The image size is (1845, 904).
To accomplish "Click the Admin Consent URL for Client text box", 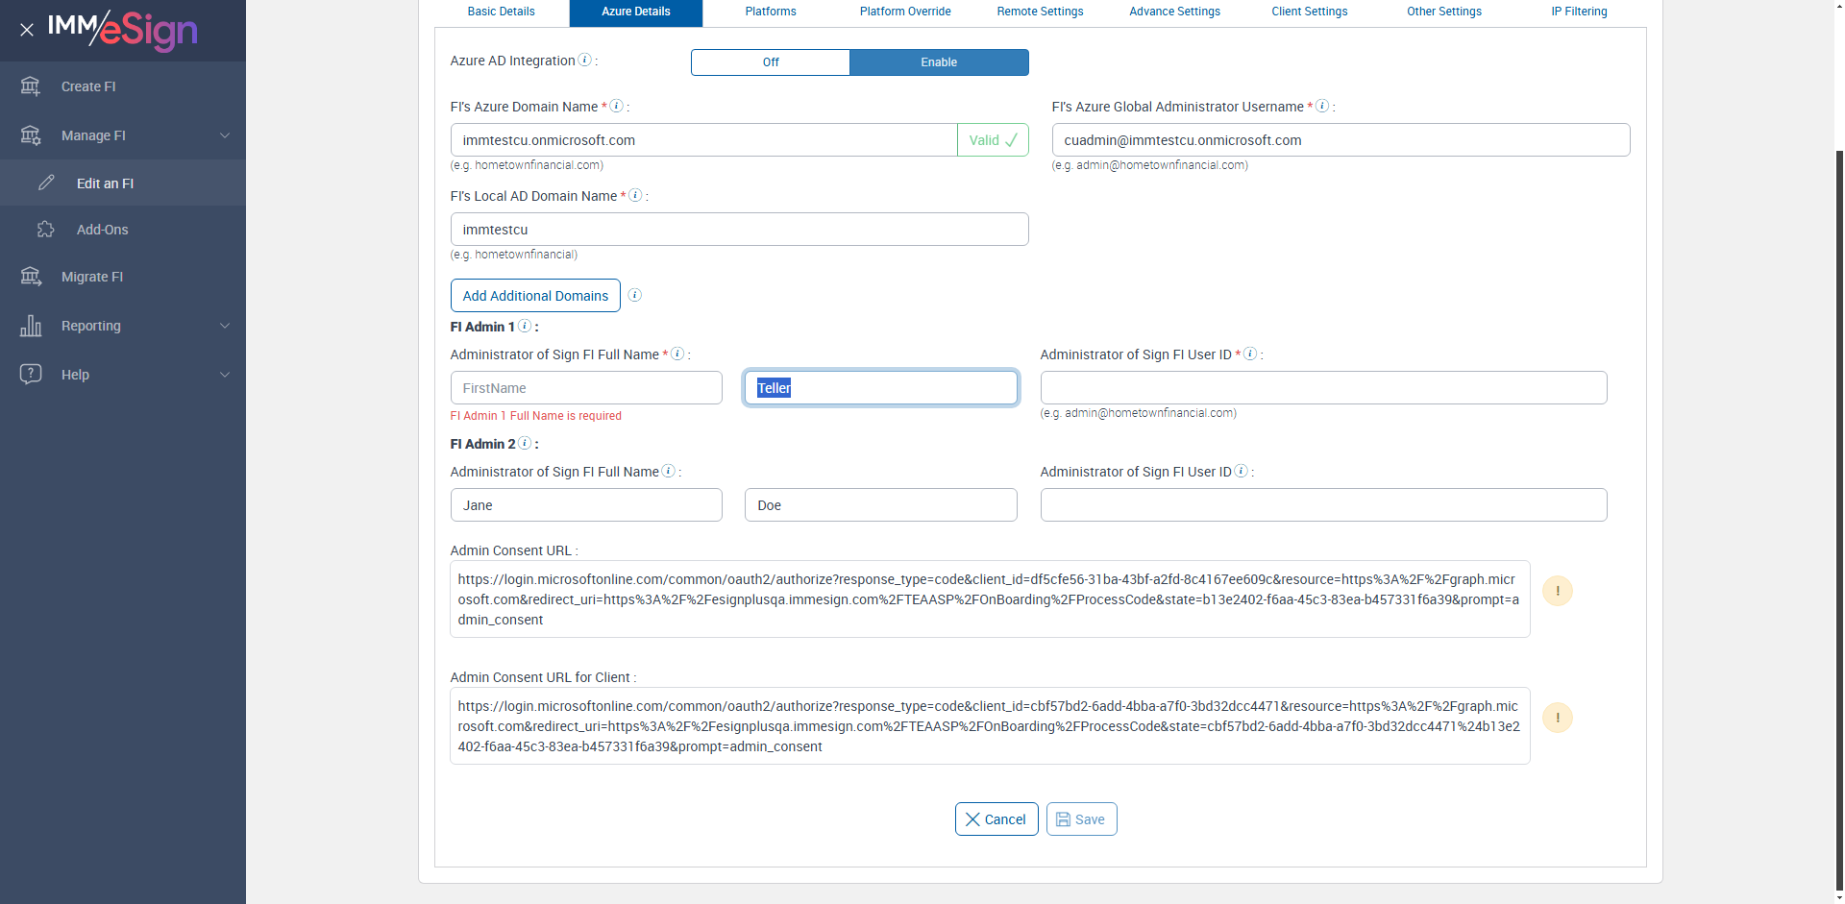I will pyautogui.click(x=990, y=726).
